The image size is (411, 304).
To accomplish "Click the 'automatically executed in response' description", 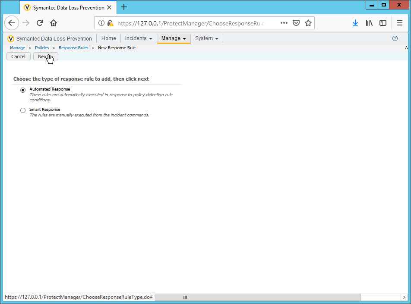I will tap(101, 97).
